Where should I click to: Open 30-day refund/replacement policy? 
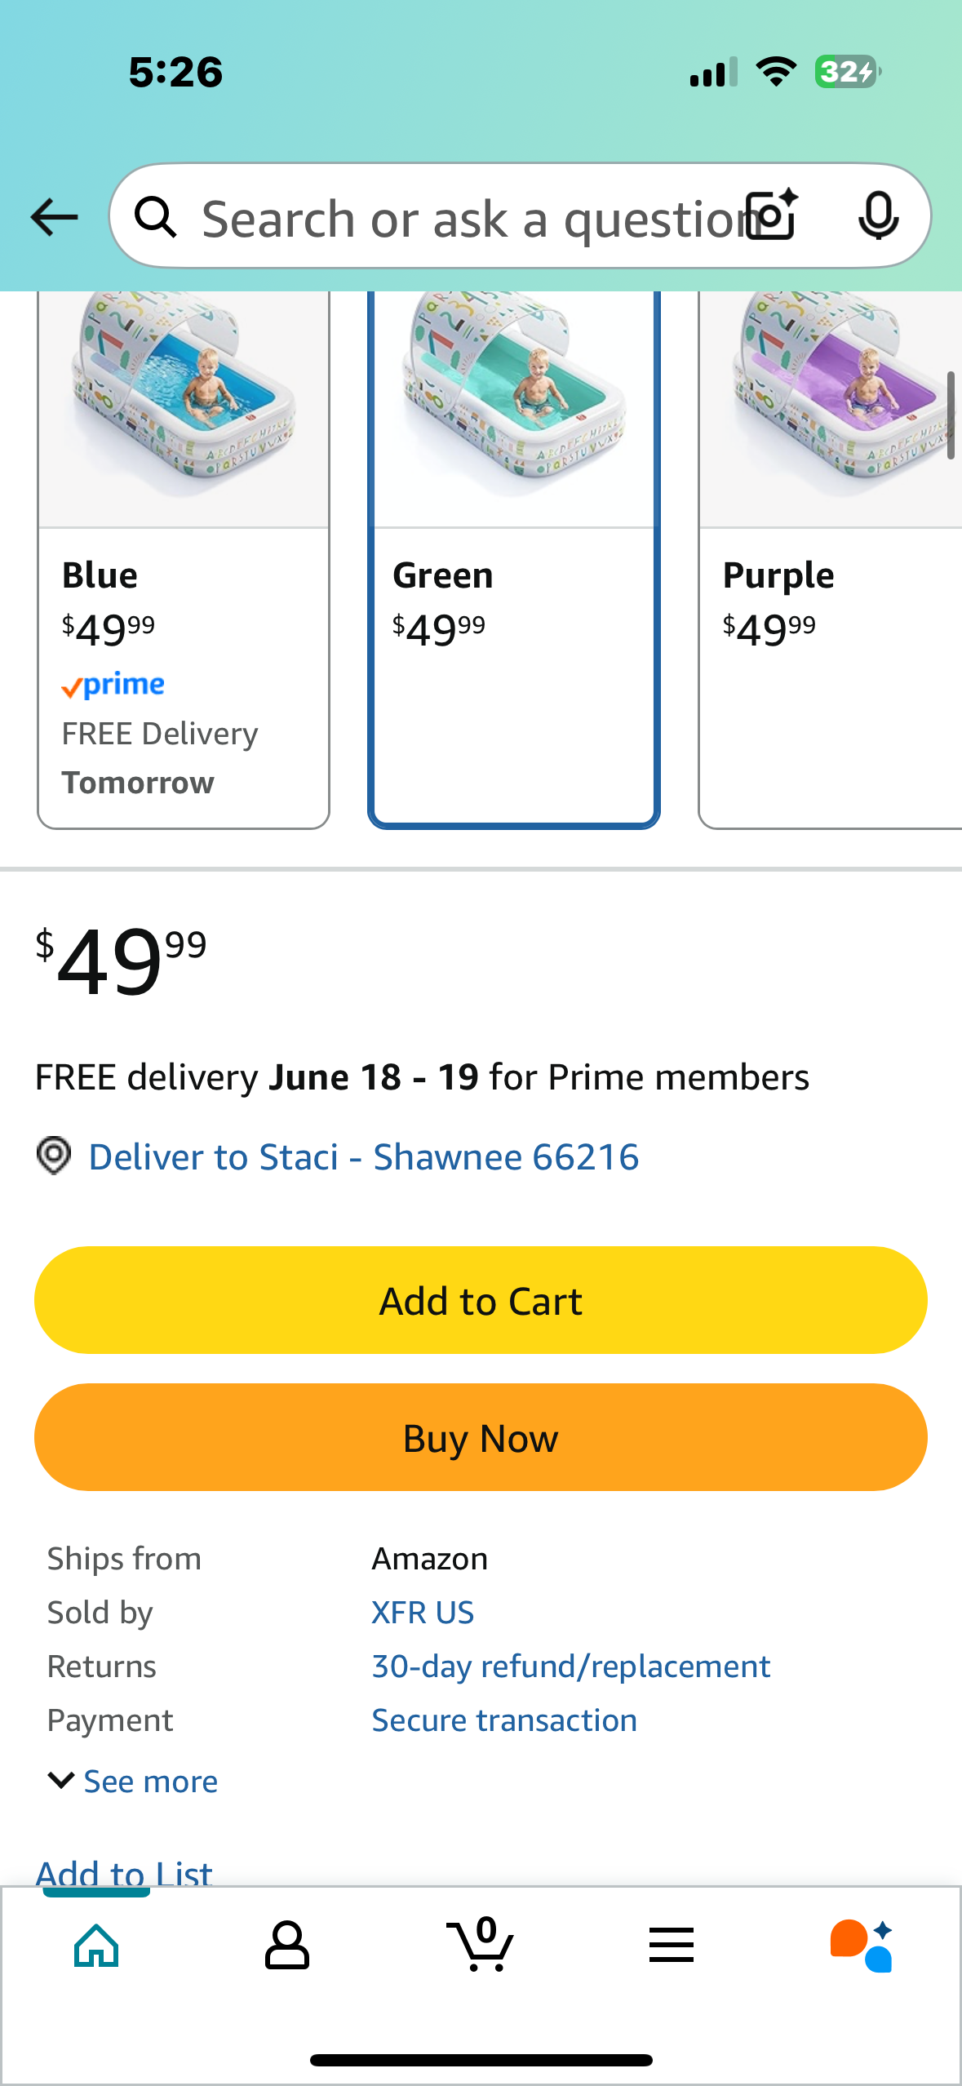click(571, 1667)
